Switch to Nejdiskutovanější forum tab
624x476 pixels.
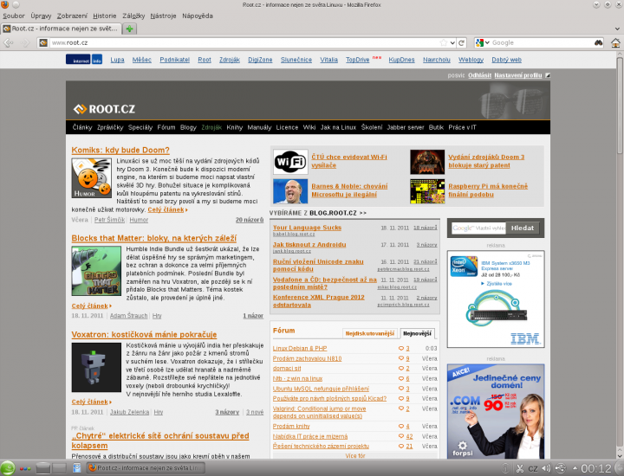pyautogui.click(x=370, y=333)
